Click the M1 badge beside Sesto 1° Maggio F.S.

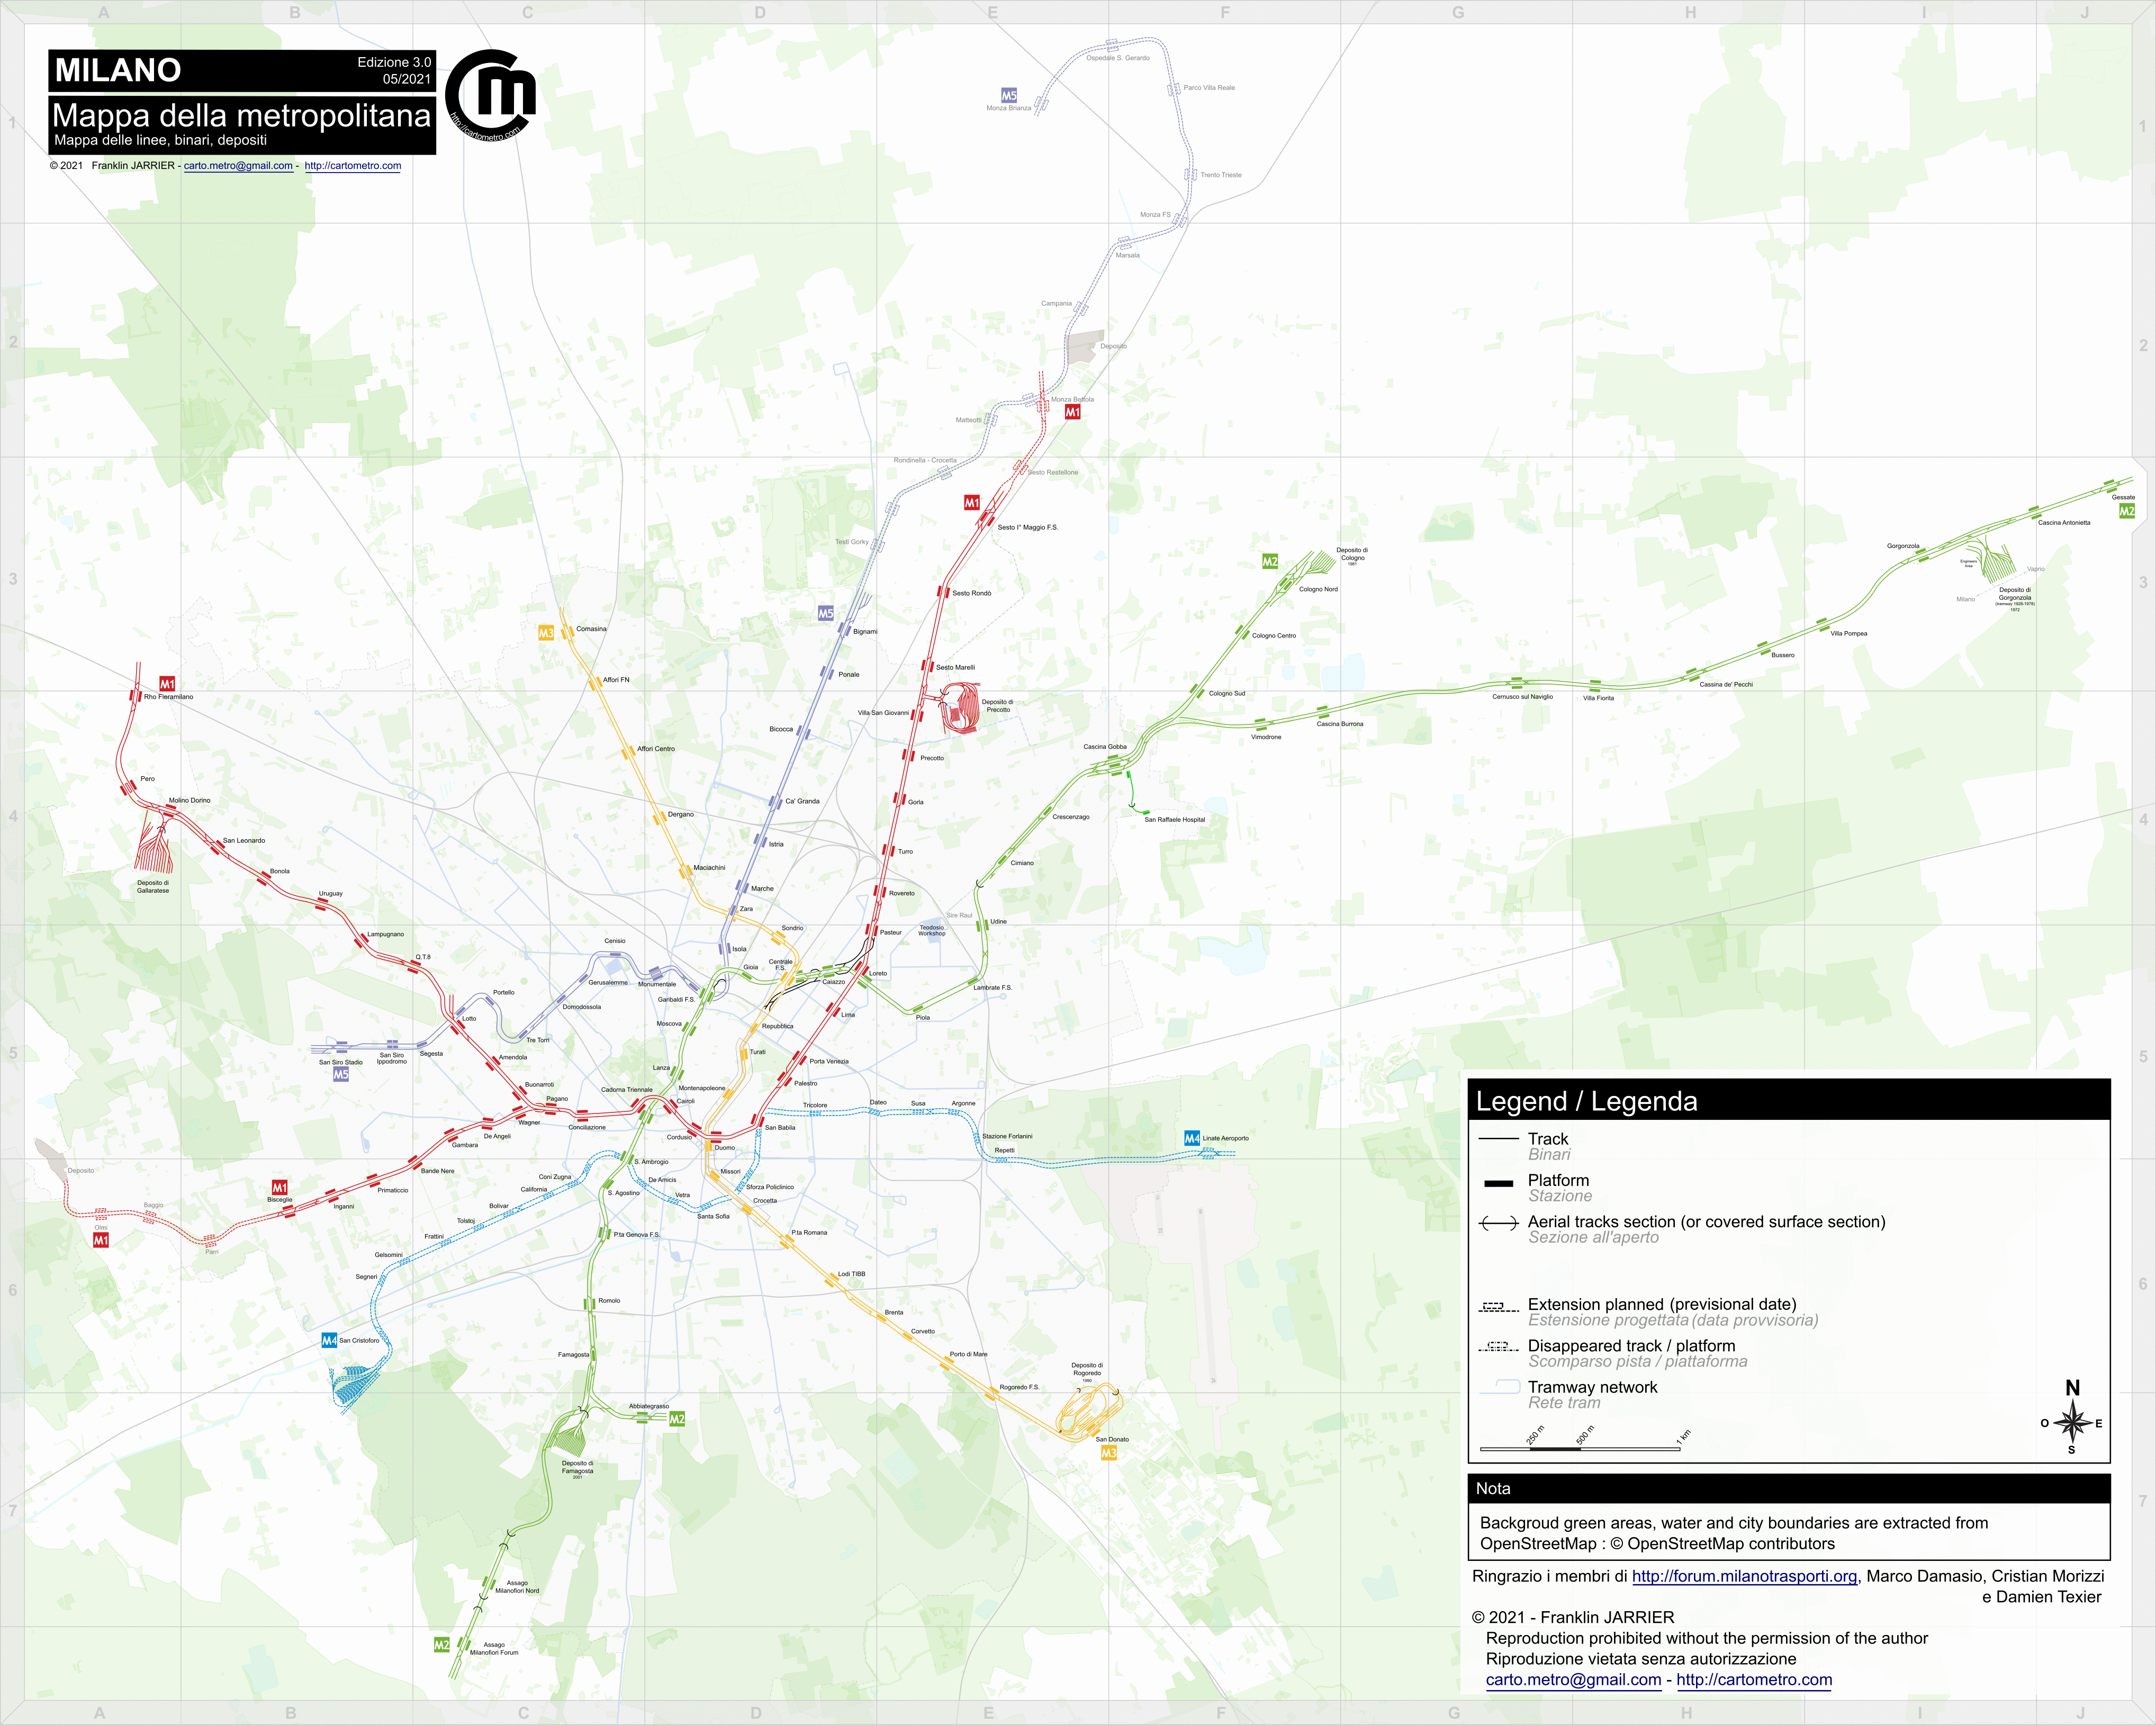[971, 503]
